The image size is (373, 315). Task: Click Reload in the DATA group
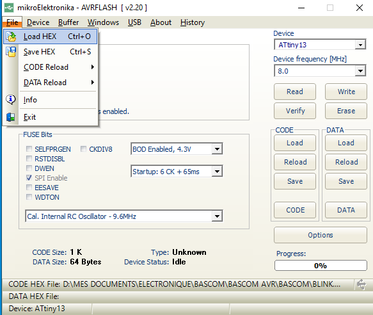[346, 162]
